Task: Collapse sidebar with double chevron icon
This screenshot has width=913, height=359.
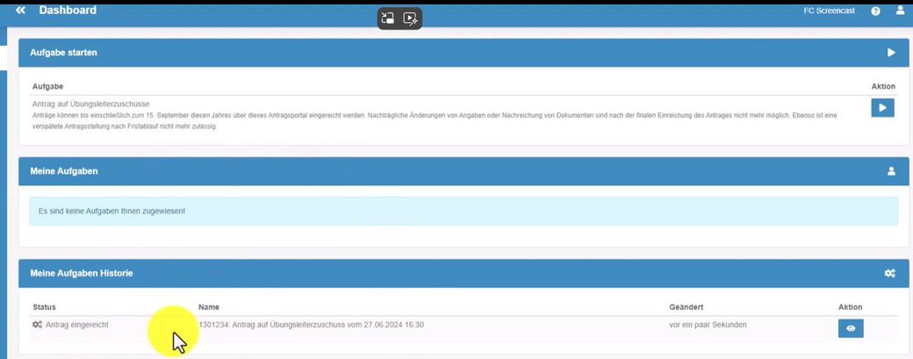Action: 21,11
